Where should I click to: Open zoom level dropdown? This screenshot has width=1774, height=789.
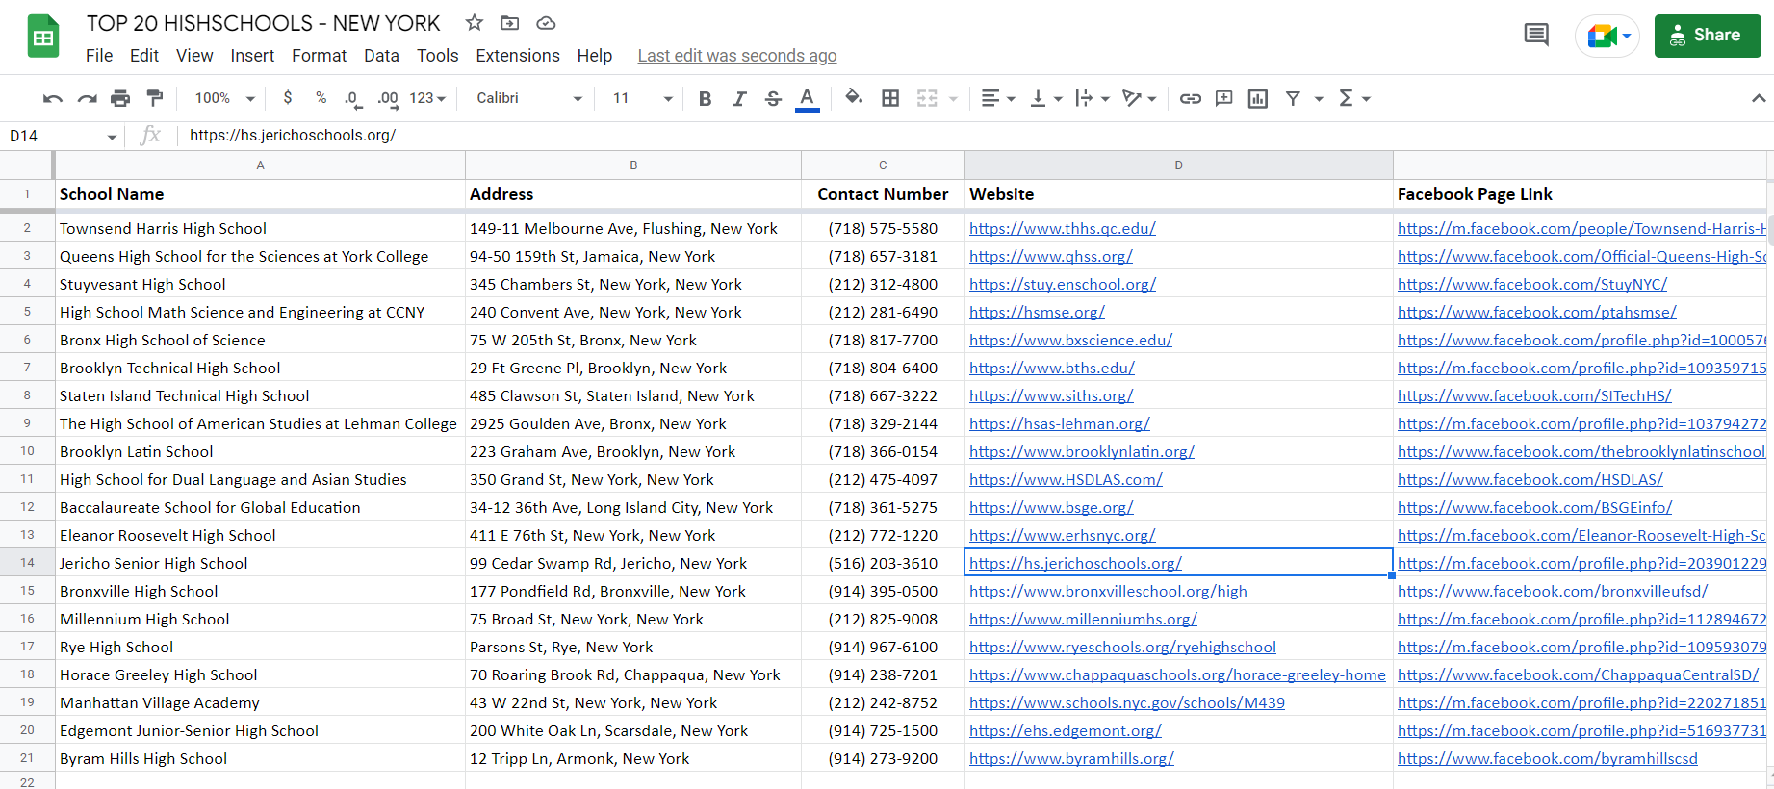click(x=225, y=98)
